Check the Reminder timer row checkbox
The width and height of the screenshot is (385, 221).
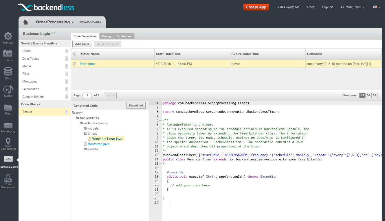[75, 64]
